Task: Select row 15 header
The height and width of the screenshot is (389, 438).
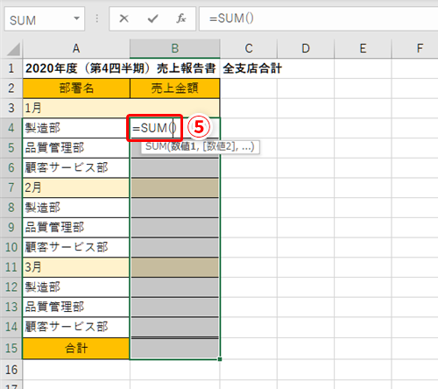Action: click(11, 348)
